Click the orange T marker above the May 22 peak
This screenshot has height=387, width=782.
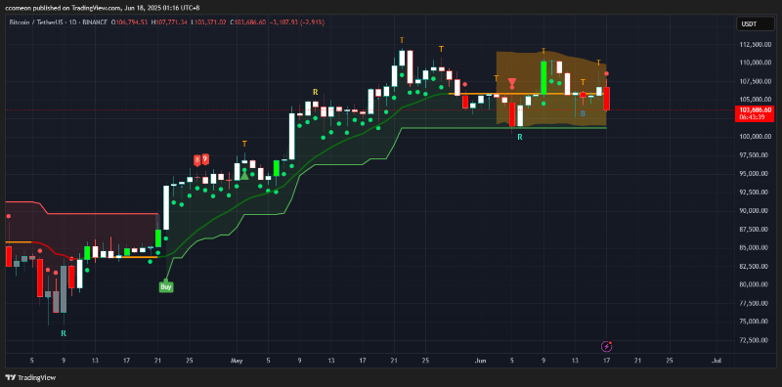(402, 39)
